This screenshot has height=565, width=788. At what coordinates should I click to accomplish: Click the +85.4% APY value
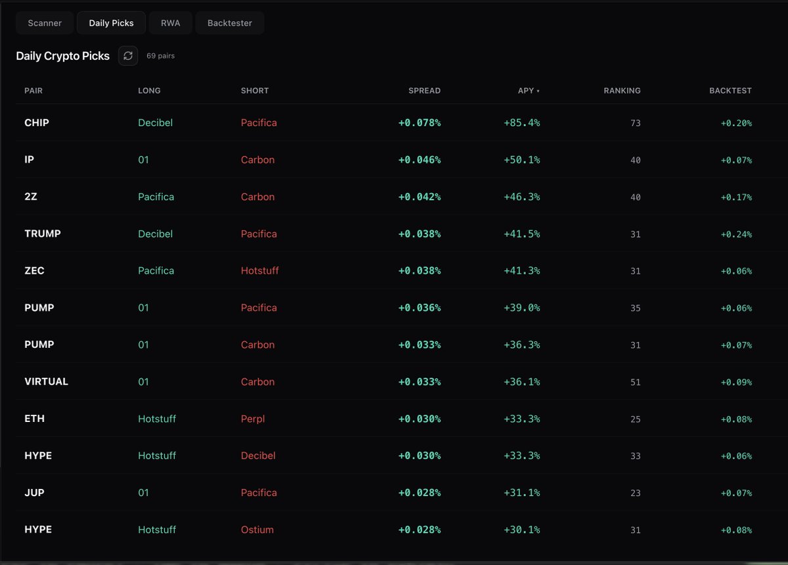coord(522,123)
